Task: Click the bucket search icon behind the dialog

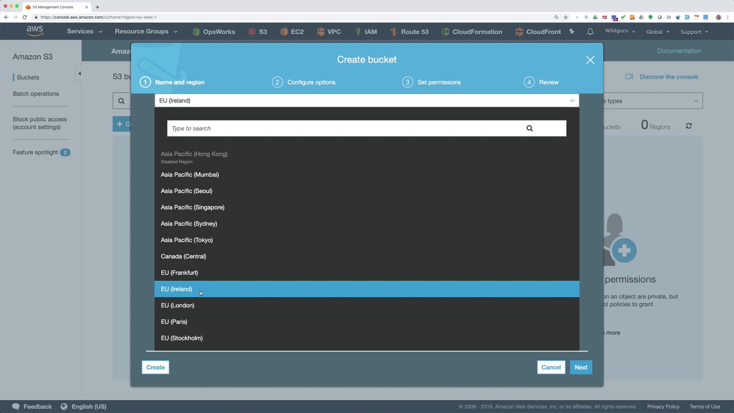Action: [121, 101]
